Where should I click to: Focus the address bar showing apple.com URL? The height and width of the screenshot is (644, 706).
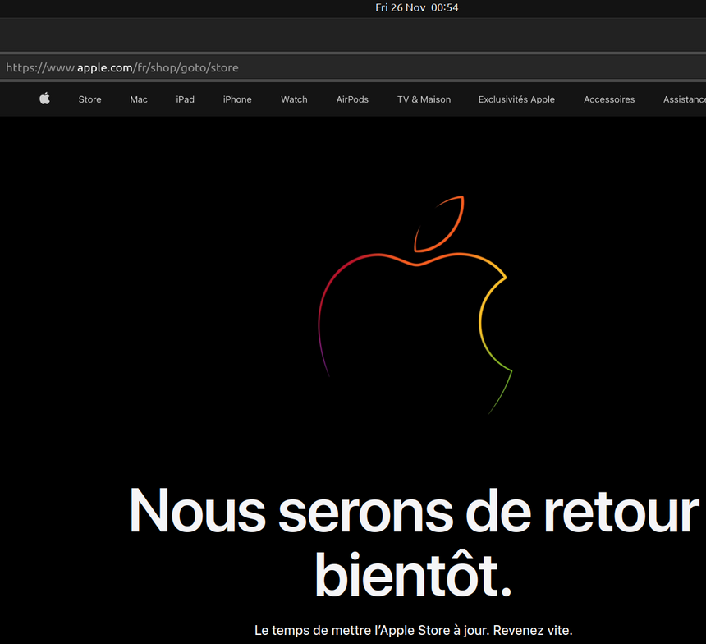click(328, 67)
